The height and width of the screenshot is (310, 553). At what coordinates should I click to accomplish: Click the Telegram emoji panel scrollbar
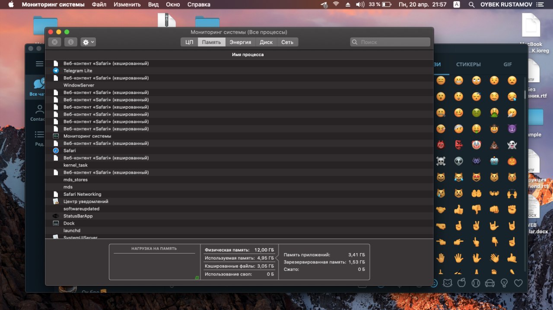pos(525,94)
